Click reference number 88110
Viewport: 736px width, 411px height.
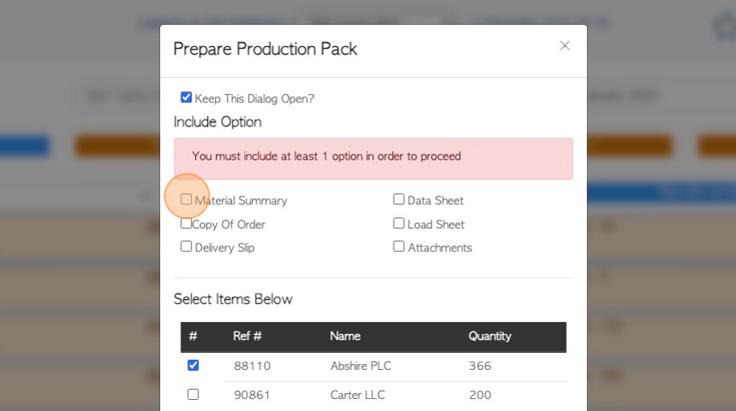pos(252,366)
